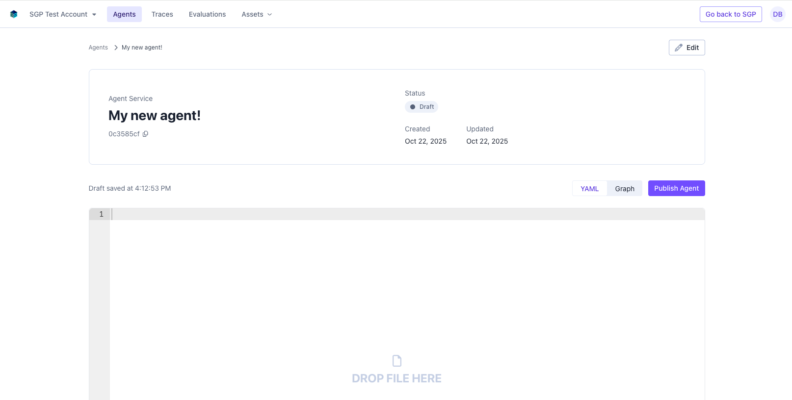This screenshot has height=400, width=792.
Task: Select the Agents navigation tab
Action: pyautogui.click(x=124, y=14)
